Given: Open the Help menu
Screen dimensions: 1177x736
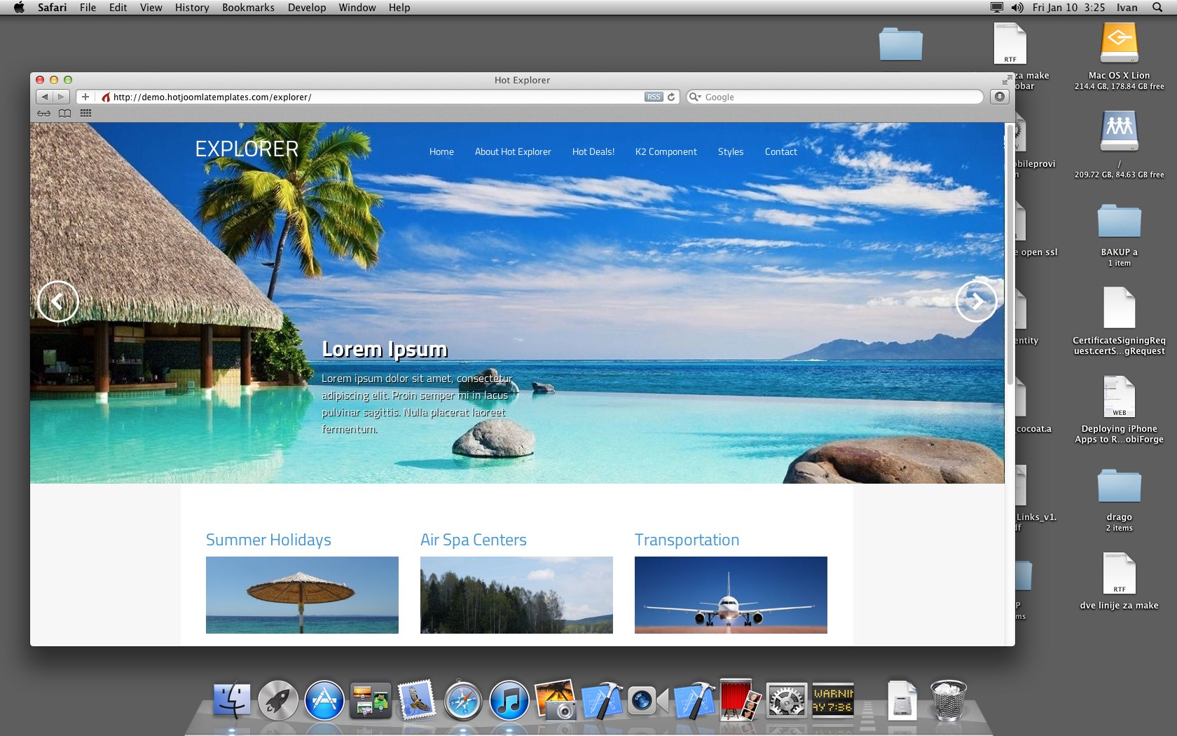Looking at the screenshot, I should (399, 7).
